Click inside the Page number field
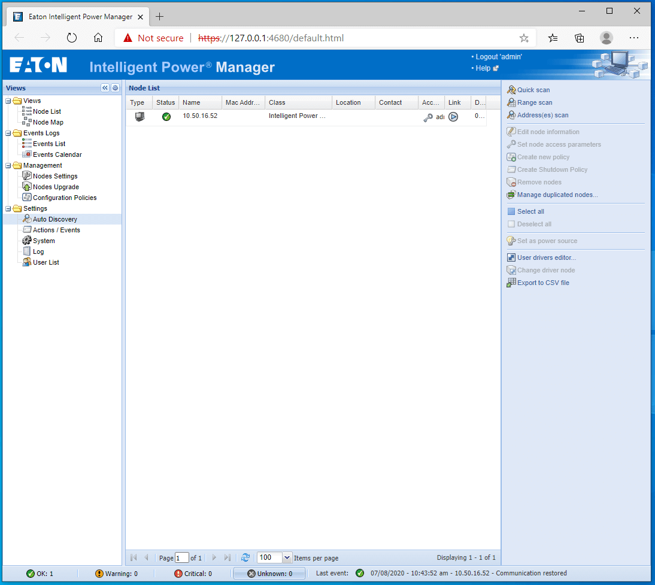Viewport: 655px width, 585px height. [182, 557]
